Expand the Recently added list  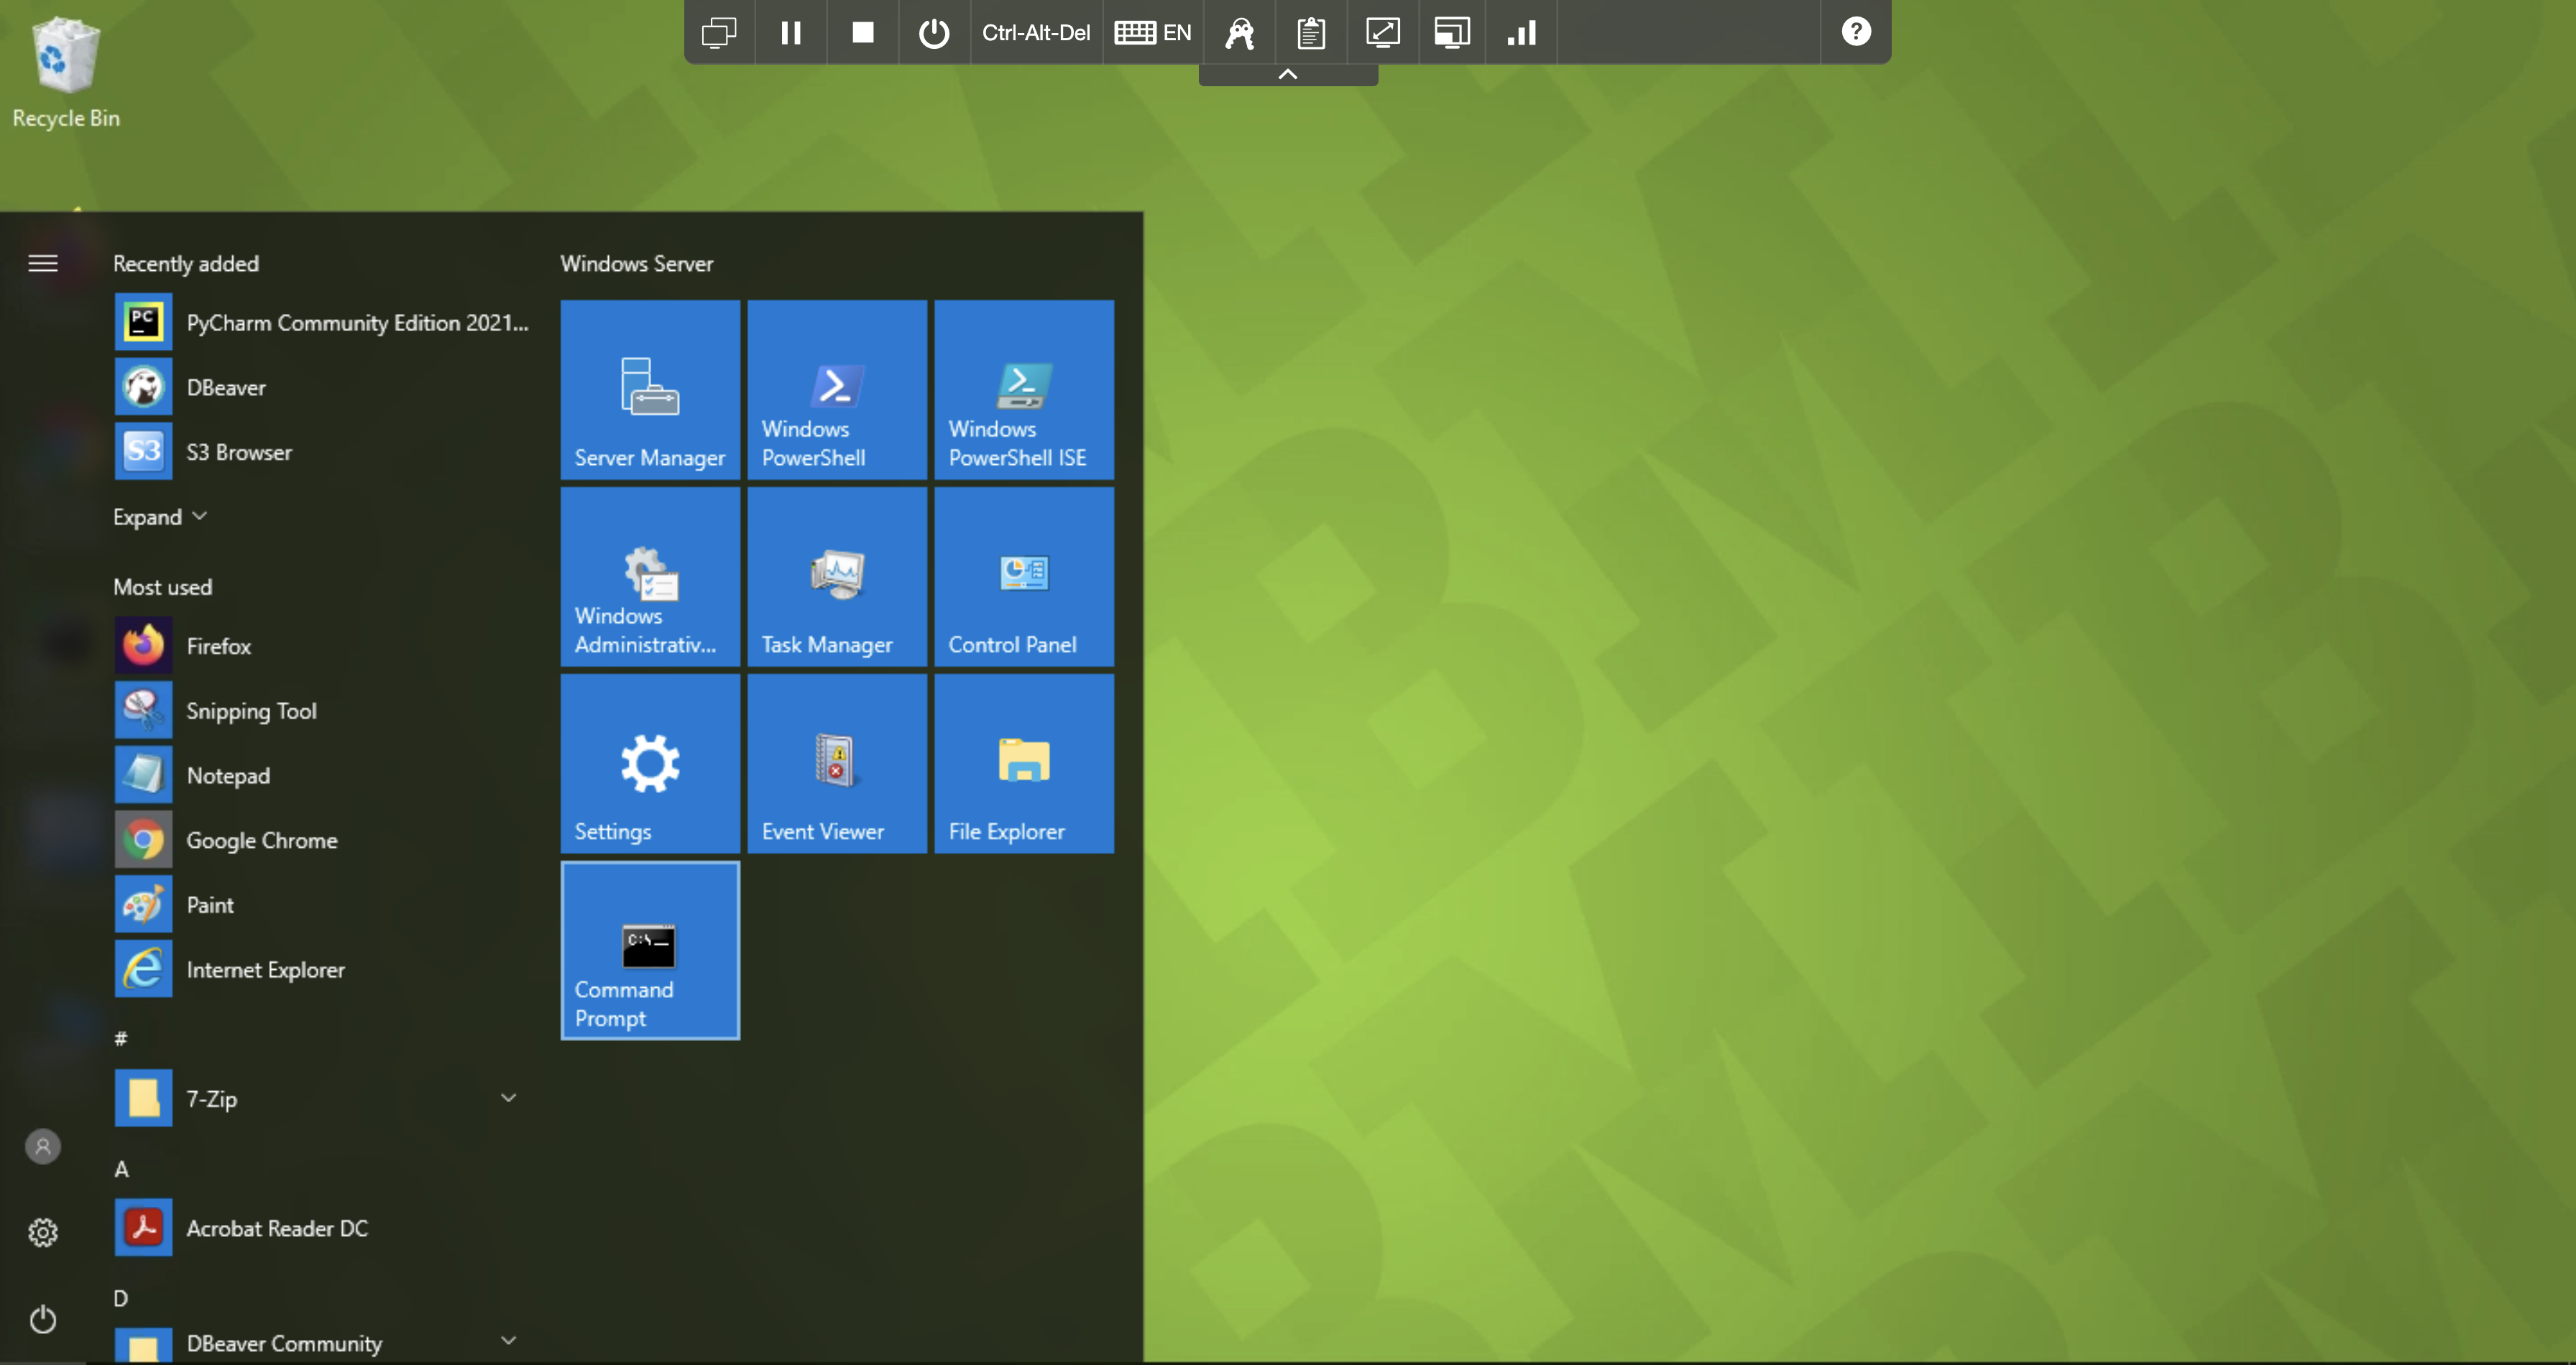click(x=160, y=517)
